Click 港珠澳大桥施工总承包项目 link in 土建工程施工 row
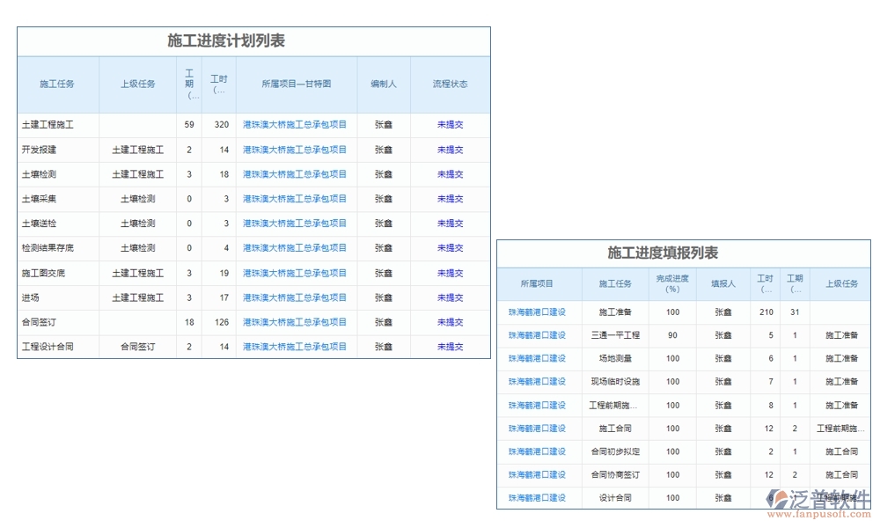 (x=297, y=124)
